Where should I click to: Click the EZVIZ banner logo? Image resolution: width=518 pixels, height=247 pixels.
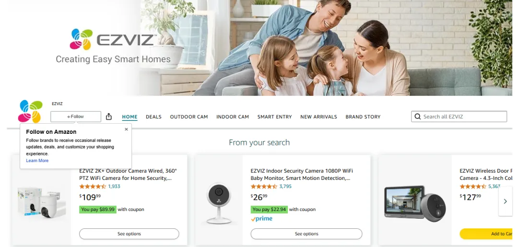point(113,39)
